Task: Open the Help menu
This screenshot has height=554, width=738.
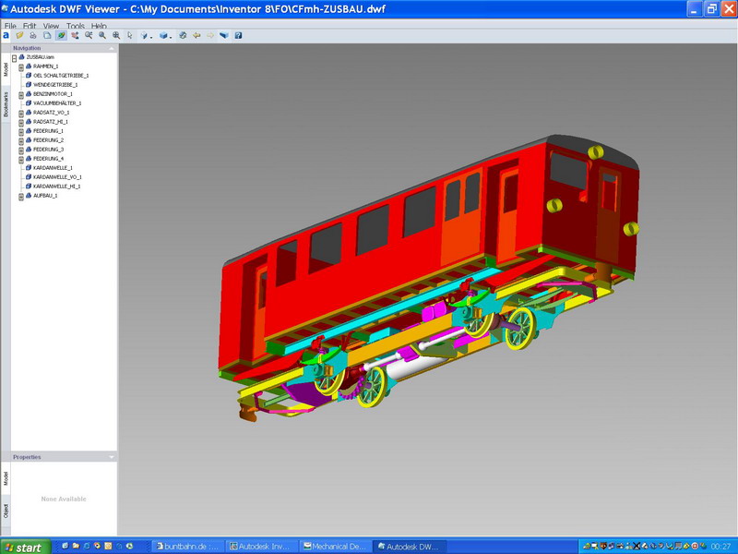Action: [99, 26]
